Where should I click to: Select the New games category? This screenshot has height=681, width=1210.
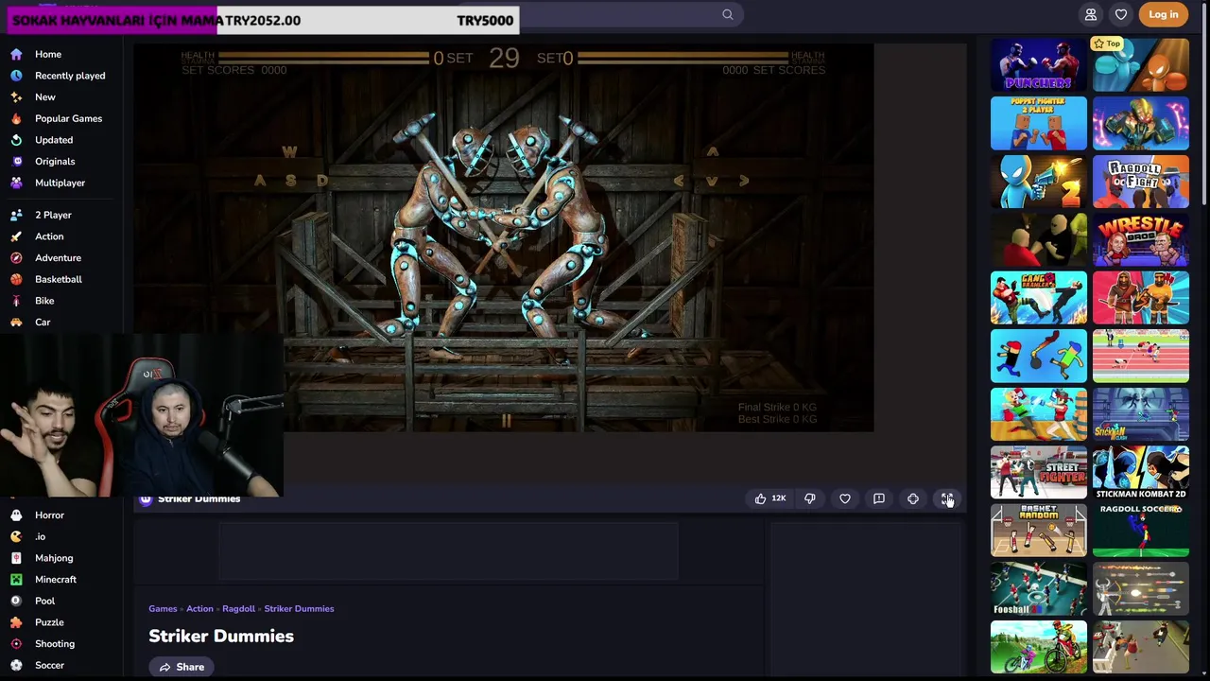coord(45,97)
